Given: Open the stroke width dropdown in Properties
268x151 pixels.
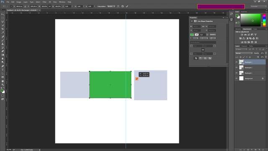Looking at the screenshot, I should click(x=207, y=35).
